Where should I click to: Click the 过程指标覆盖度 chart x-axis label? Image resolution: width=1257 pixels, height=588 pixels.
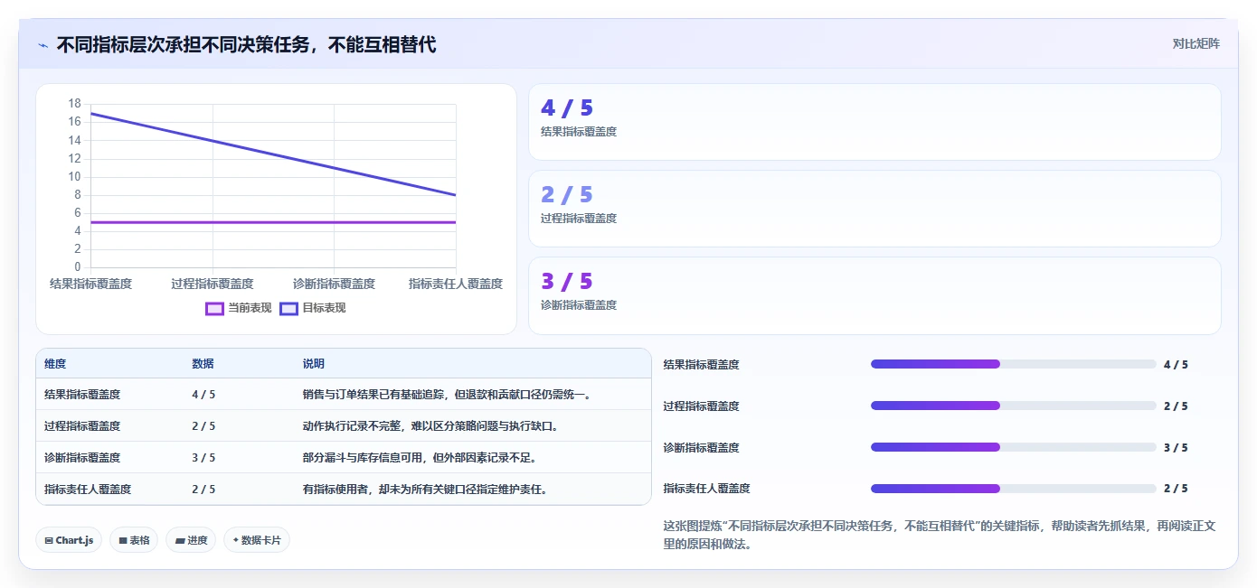tap(213, 284)
